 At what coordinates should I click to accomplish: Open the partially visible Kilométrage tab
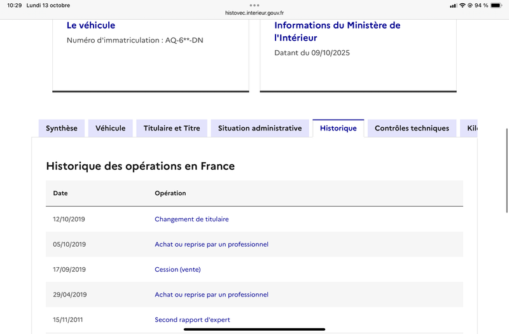coord(471,128)
